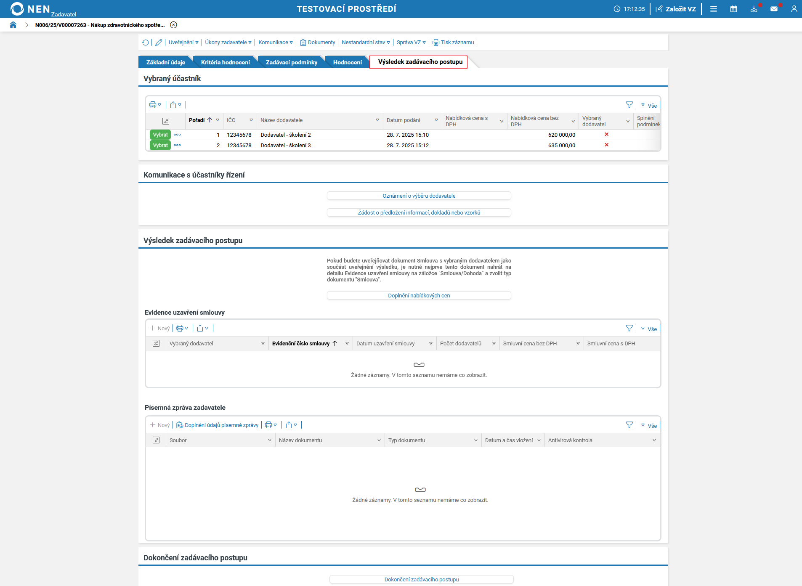The height and width of the screenshot is (586, 802).
Task: Go to the home page icon
Action: tap(13, 25)
